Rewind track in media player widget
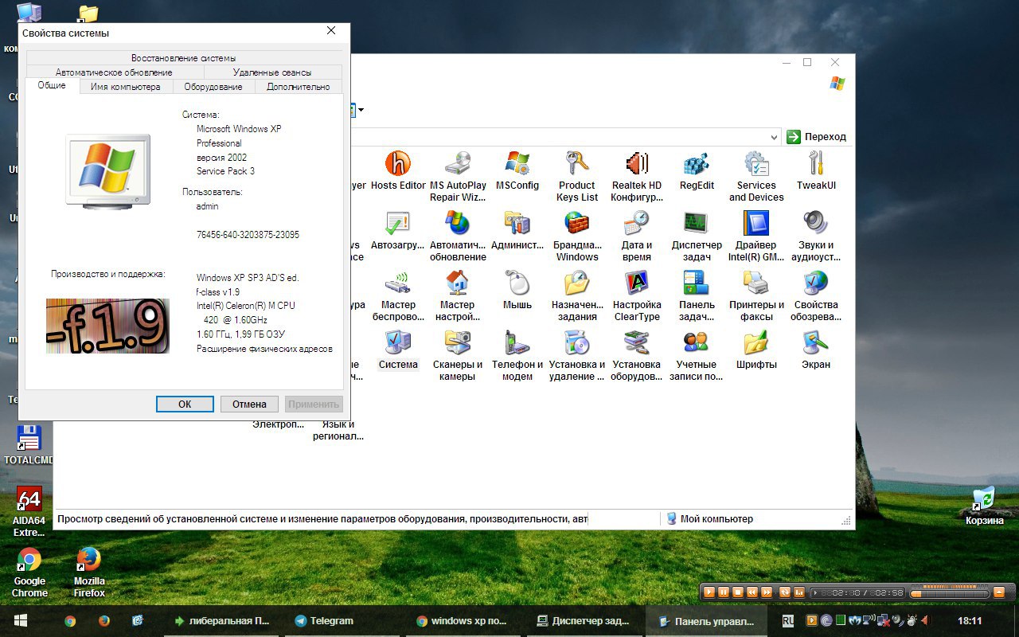 click(x=752, y=592)
